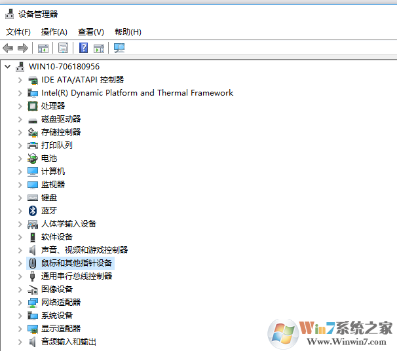Expand IDE ATA/ATAPI 控制器 node

pyautogui.click(x=20, y=80)
